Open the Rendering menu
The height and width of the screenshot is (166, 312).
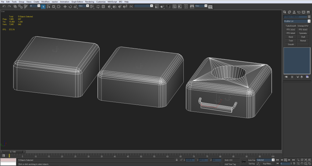tap(90, 2)
